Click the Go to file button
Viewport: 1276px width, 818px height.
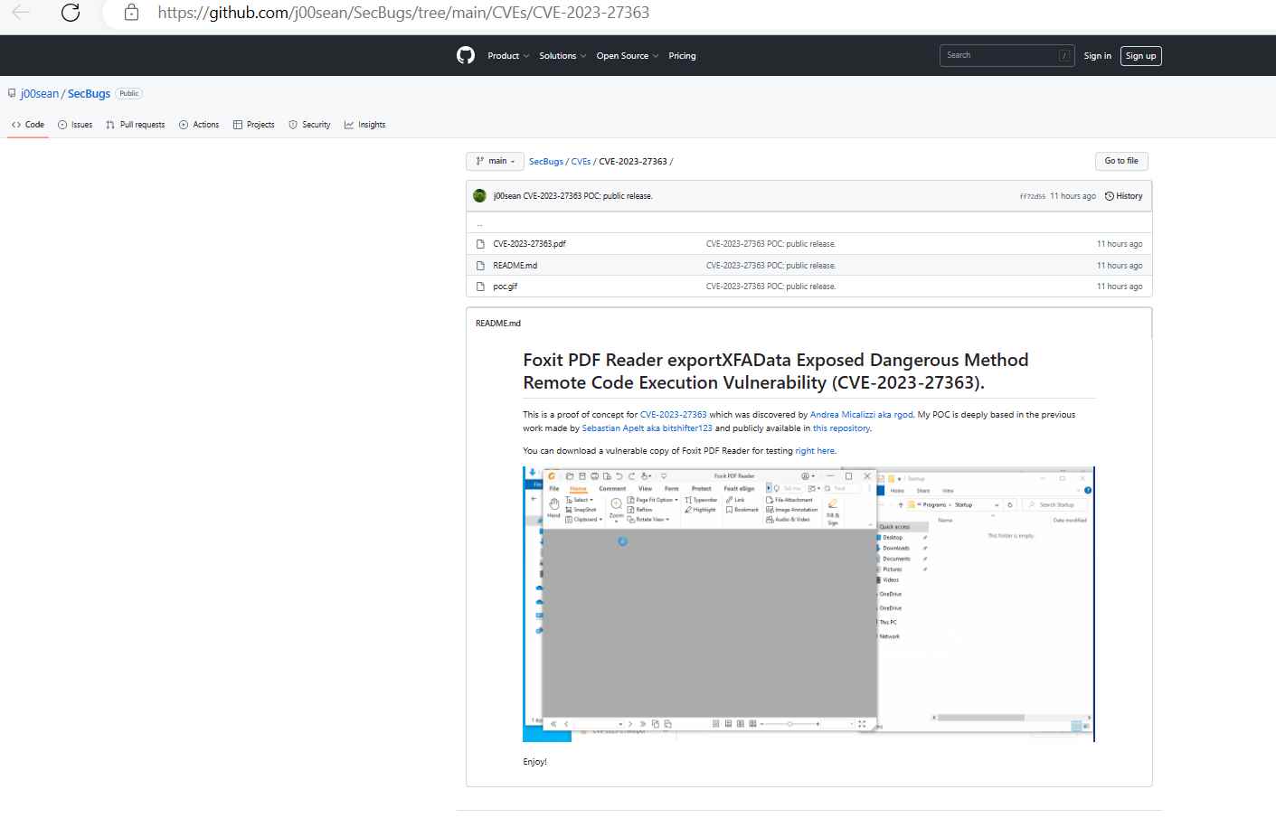pos(1121,161)
